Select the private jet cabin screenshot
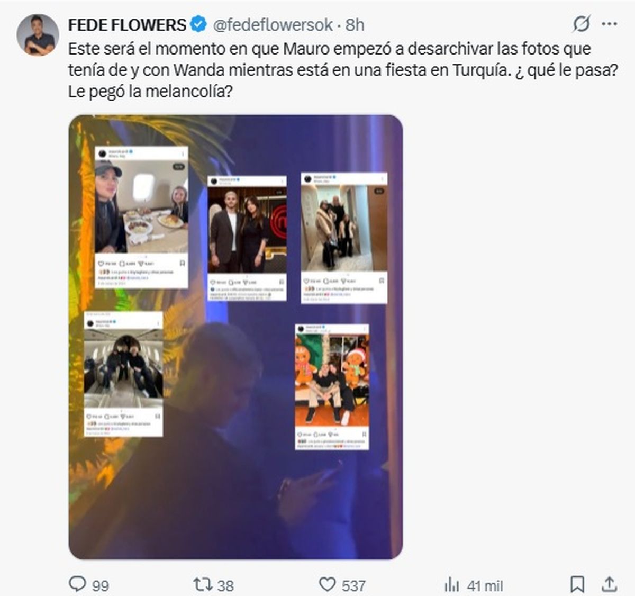The height and width of the screenshot is (596, 635). (123, 374)
